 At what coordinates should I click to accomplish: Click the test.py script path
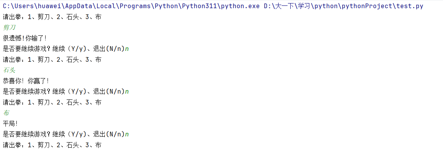pyautogui.click(x=344, y=6)
